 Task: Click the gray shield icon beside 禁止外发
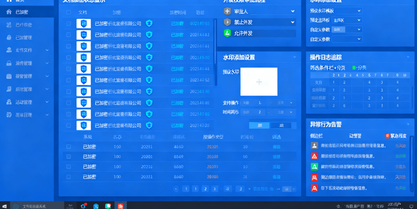tap(227, 22)
